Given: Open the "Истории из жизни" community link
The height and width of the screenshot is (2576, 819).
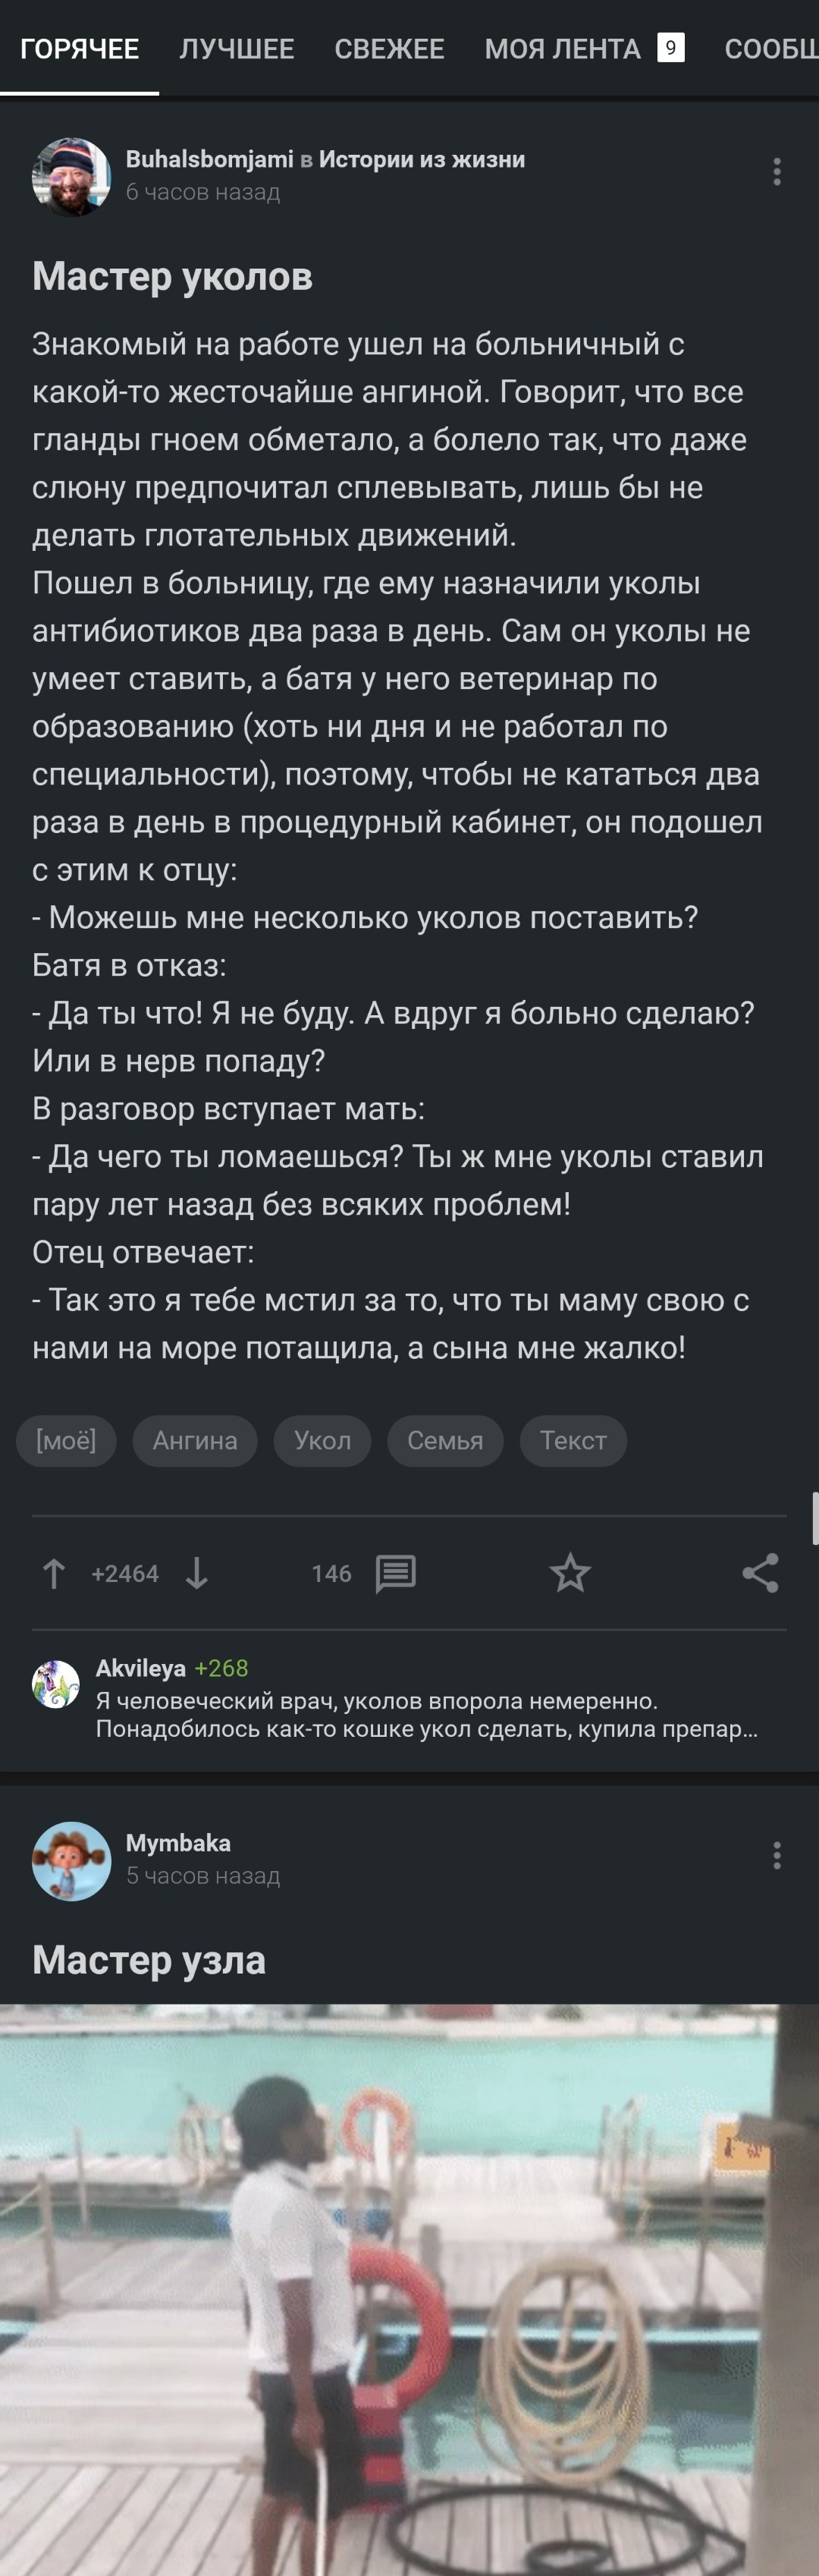Looking at the screenshot, I should coord(421,160).
